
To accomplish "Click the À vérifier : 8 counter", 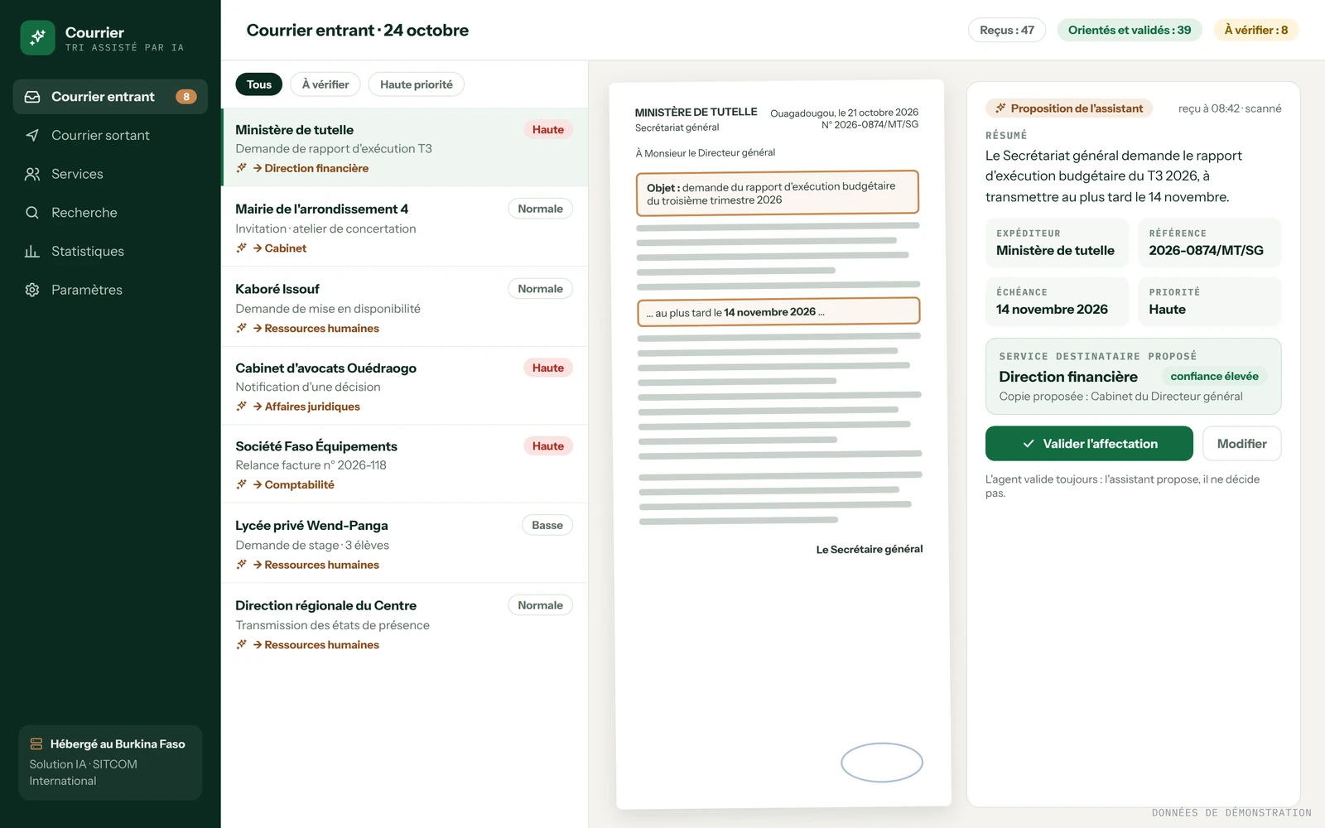I will (x=1256, y=30).
